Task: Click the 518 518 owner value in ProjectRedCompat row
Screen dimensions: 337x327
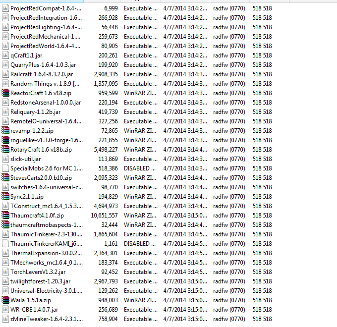Action: [262, 8]
